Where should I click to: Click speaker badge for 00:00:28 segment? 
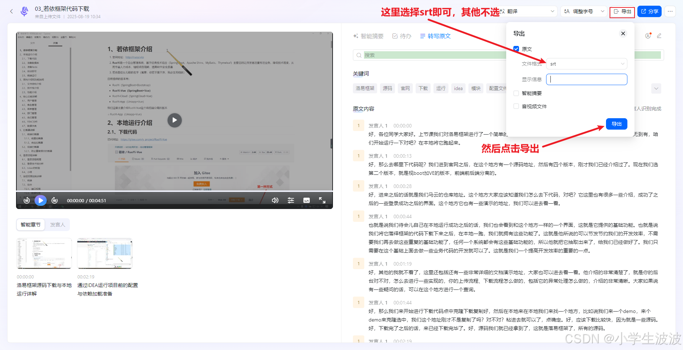point(359,186)
